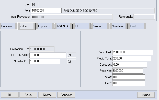Click the empty Referencia field
The image size is (159, 100).
click(144, 17)
